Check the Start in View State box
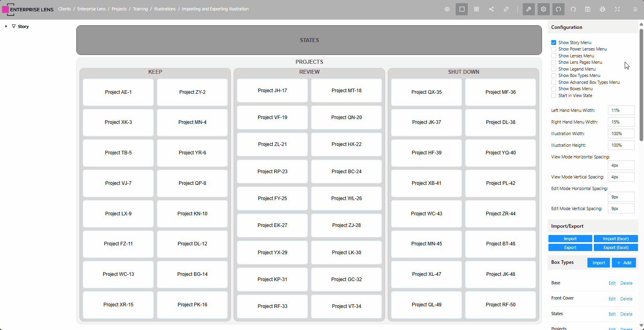644x330 pixels. coord(554,95)
